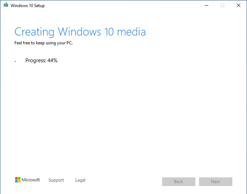Click the grayed Back button
Image resolution: width=247 pixels, height=194 pixels.
coord(179,182)
